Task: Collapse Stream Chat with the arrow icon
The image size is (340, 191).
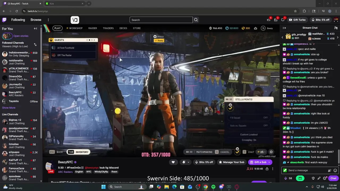Action: (x=284, y=28)
